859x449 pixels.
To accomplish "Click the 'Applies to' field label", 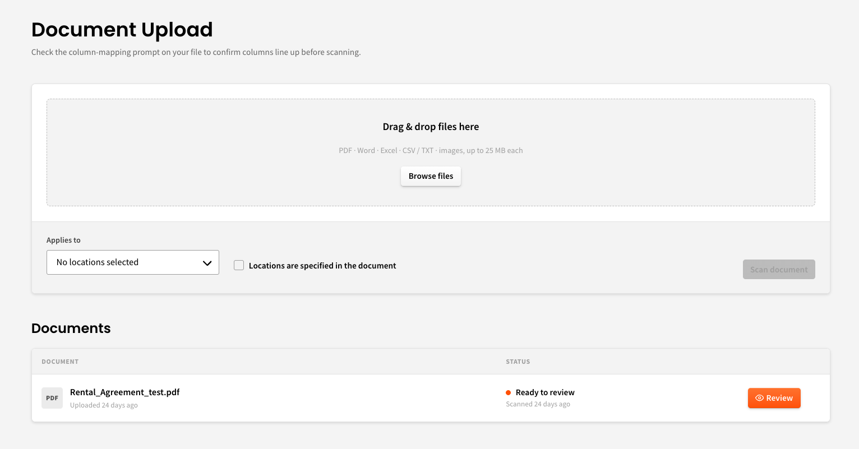I will [63, 240].
